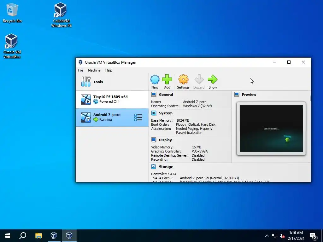
Task: Click the taskbar clock showing 1:16 AM
Action: pos(296,235)
